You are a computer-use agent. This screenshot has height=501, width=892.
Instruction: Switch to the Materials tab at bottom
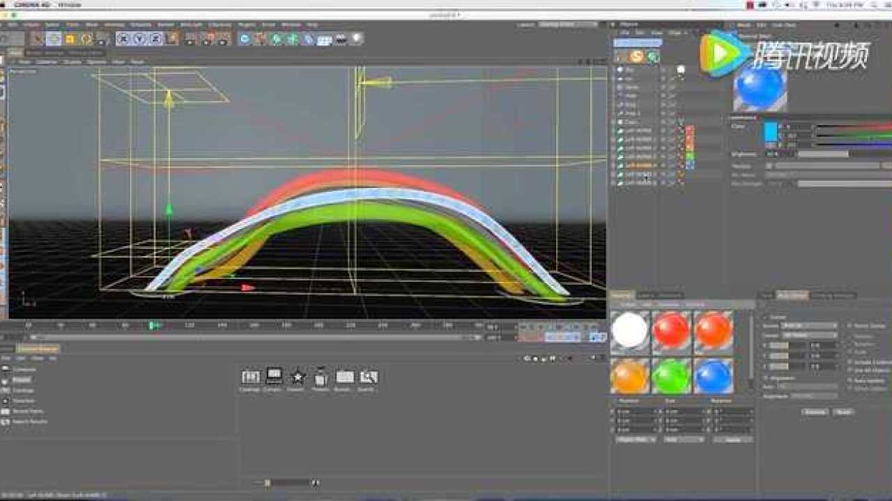tap(624, 294)
